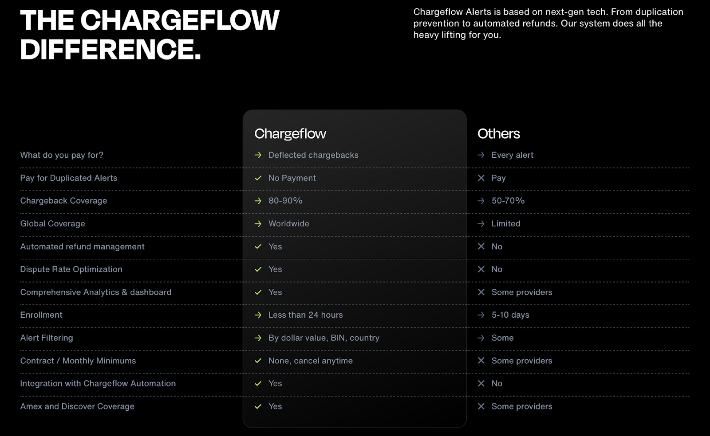
Task: Click the X icon next to Pay
Action: click(481, 178)
